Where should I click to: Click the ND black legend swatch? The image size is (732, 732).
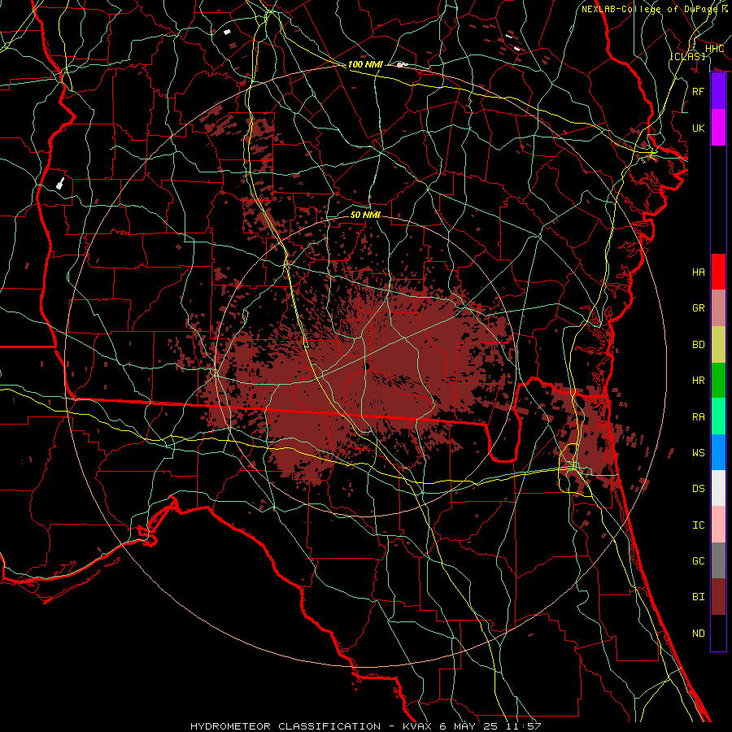click(x=718, y=633)
